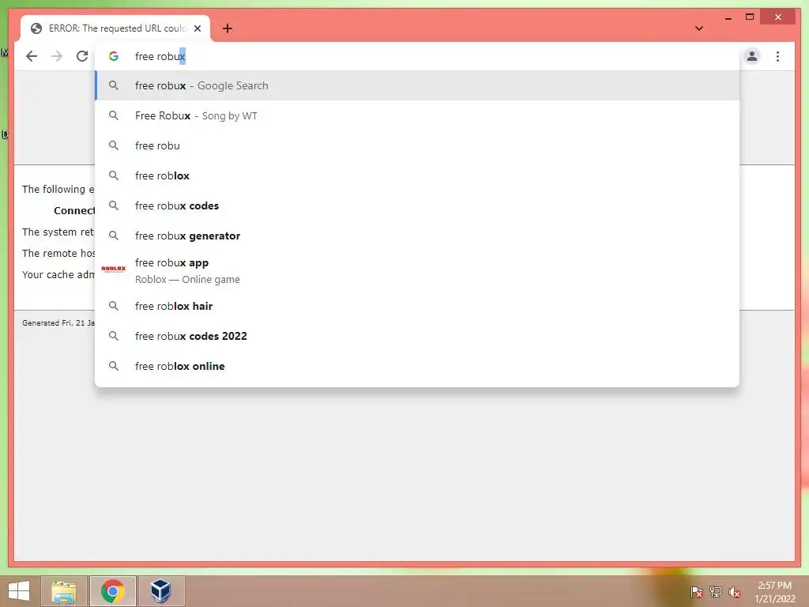Select the 'free robux generator' suggestion
This screenshot has width=809, height=607.
(417, 236)
